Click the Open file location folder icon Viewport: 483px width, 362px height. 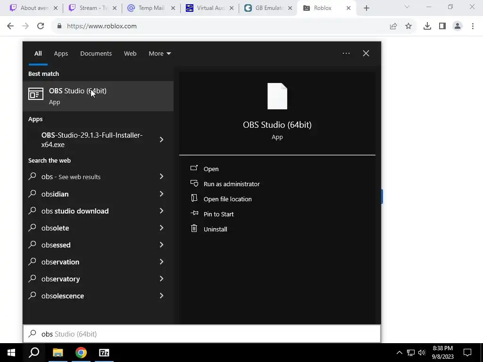click(x=194, y=198)
